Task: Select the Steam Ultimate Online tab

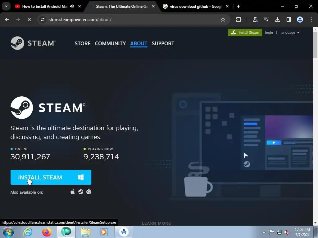Action: pos(122,6)
